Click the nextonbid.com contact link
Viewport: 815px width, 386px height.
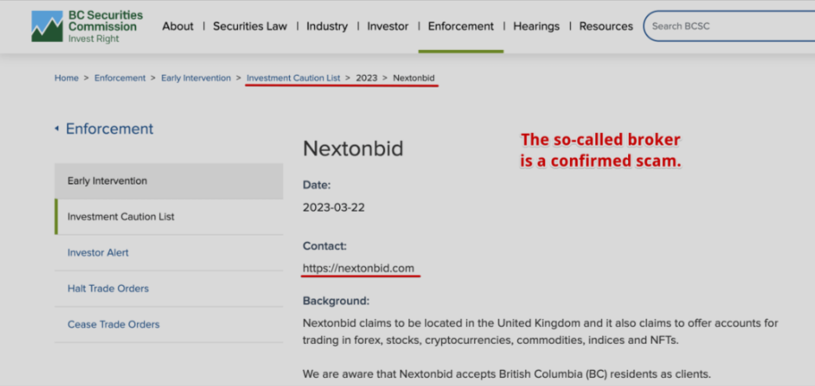358,268
